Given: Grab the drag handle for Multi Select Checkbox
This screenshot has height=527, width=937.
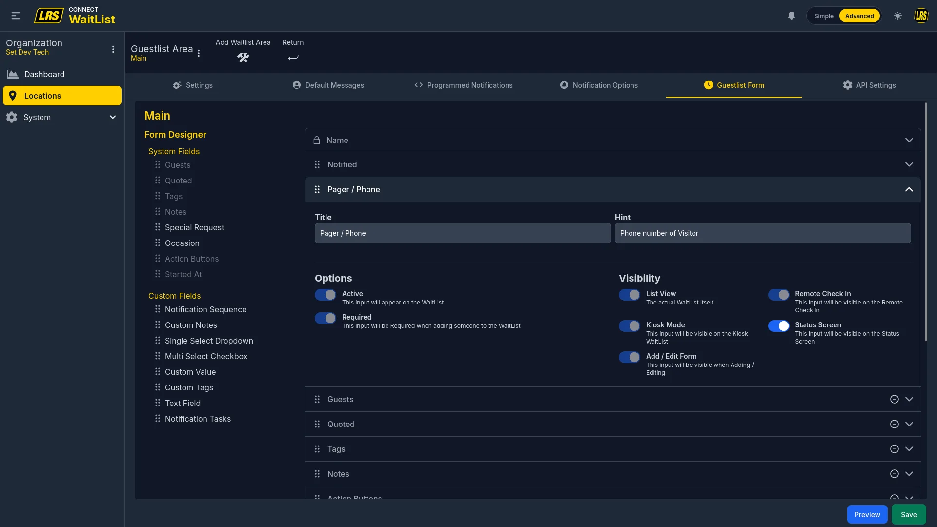Looking at the screenshot, I should (x=158, y=356).
